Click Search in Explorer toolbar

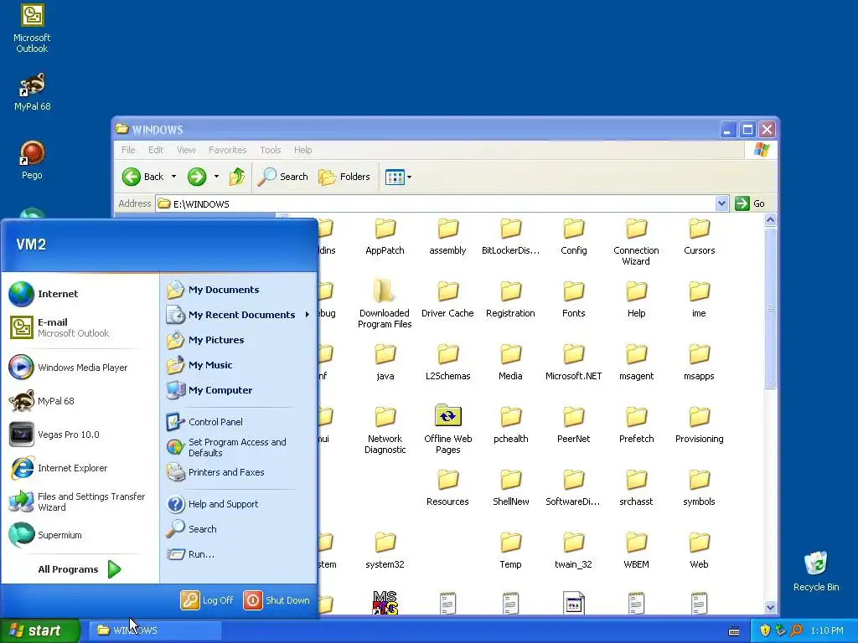click(282, 177)
